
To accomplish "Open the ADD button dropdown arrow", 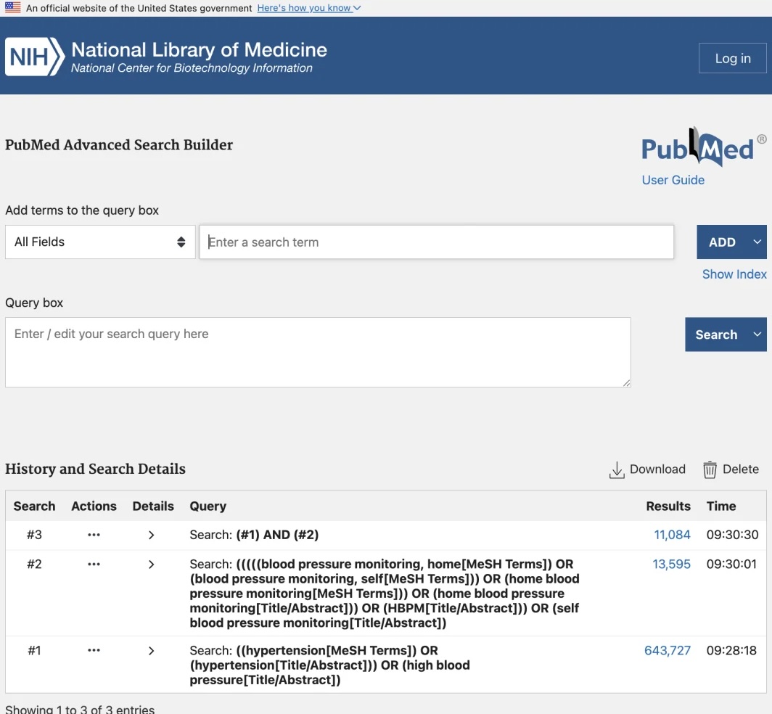I will [x=757, y=242].
